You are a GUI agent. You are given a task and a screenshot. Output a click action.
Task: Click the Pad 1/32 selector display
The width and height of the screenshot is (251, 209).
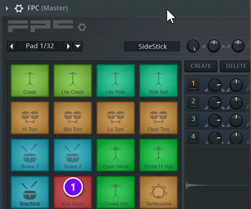(x=40, y=46)
